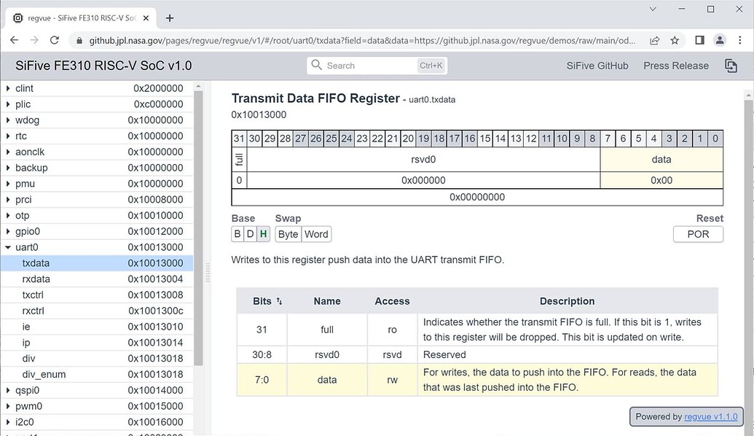Viewport: 754px width, 436px height.
Task: Switch base display to Decimal (D)
Action: pyautogui.click(x=250, y=234)
